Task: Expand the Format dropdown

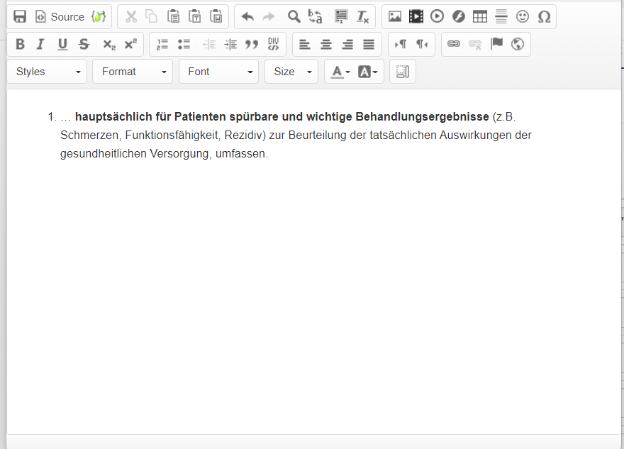Action: point(133,72)
